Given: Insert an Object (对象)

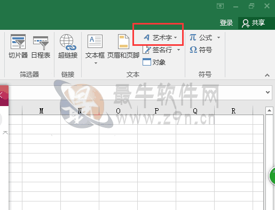Looking at the screenshot, I should [x=154, y=62].
